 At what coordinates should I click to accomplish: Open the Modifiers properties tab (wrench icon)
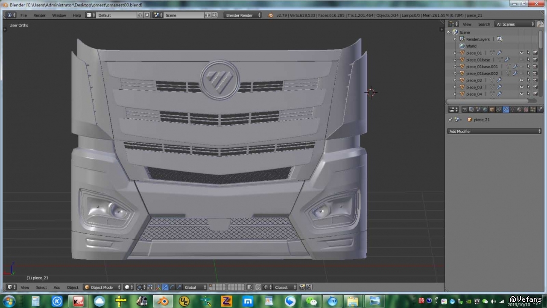coord(506,110)
